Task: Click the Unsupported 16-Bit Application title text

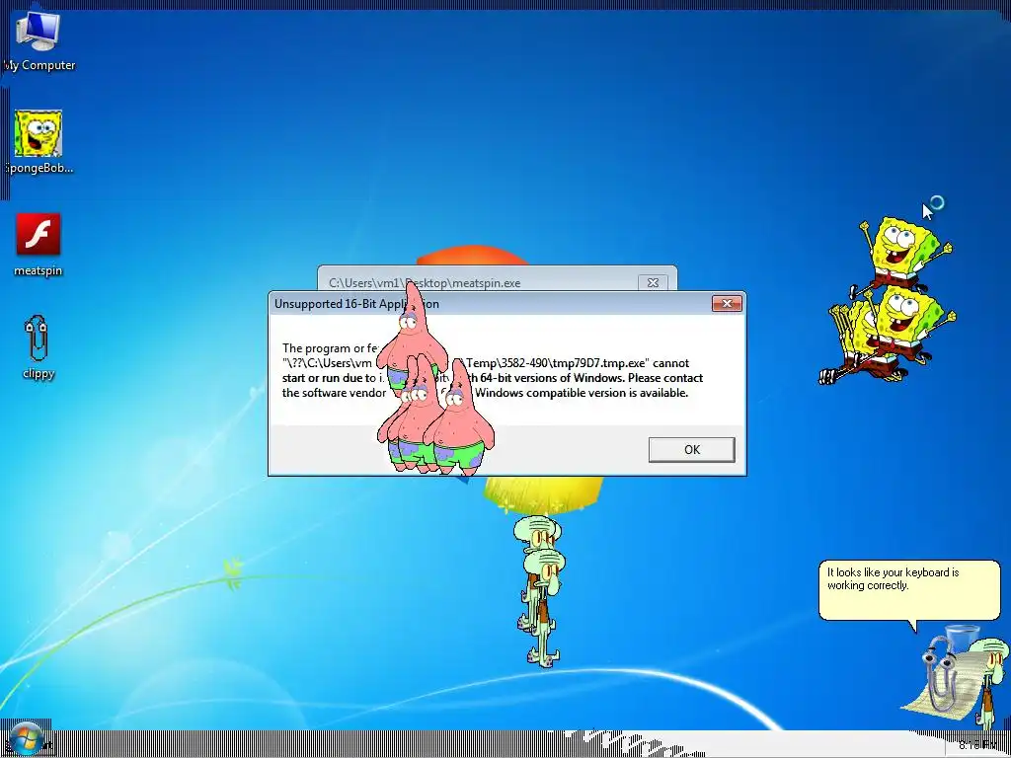Action: pyautogui.click(x=356, y=304)
